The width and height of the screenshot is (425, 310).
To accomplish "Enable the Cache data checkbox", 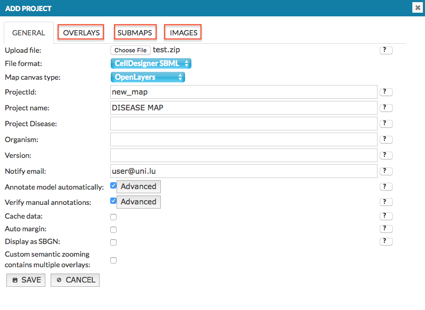I will 113,217.
